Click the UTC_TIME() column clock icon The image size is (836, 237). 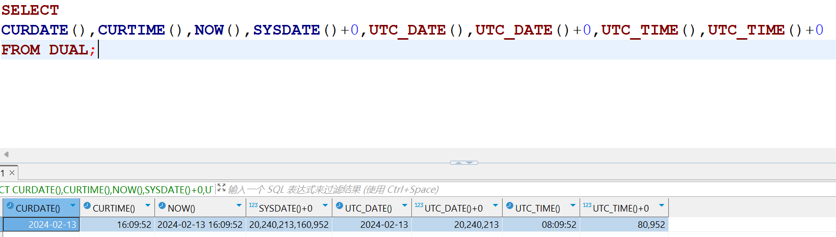click(510, 206)
